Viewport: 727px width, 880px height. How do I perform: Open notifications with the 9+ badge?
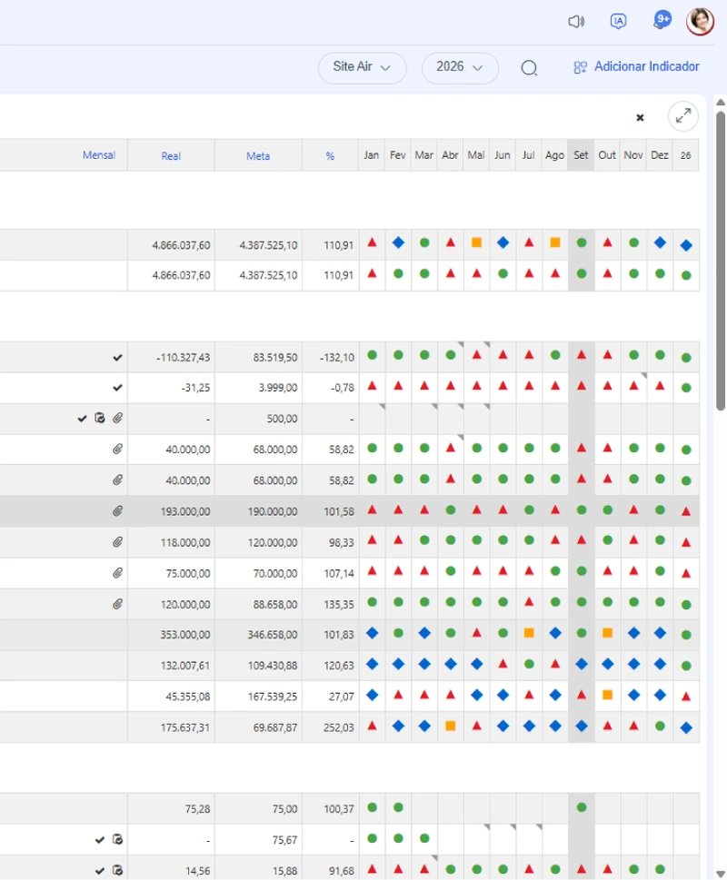click(x=662, y=20)
